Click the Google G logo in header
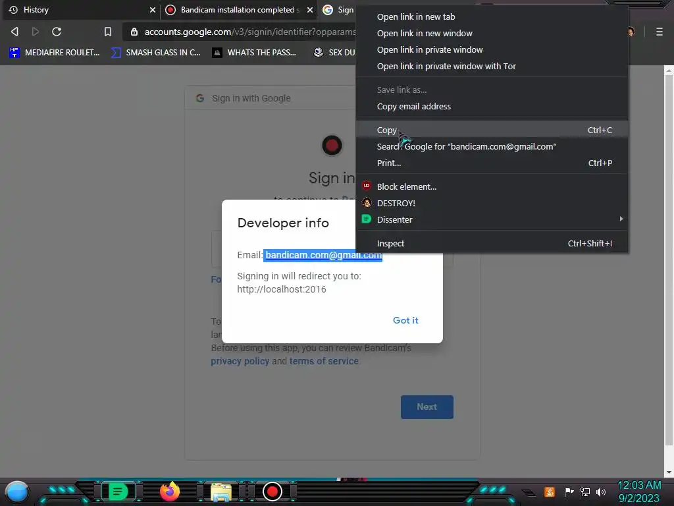Screen dimensions: 674x506 pyautogui.click(x=200, y=98)
